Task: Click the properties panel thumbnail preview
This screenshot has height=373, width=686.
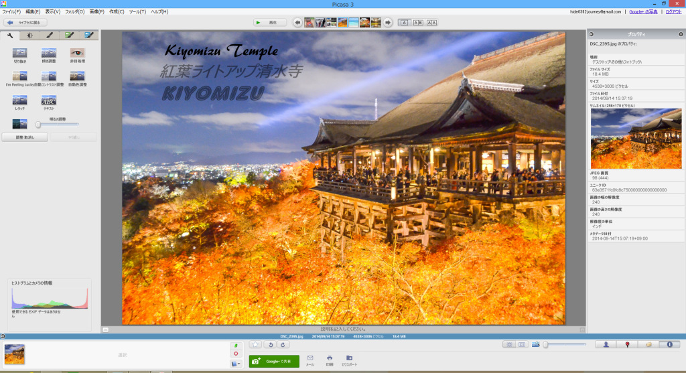Action: click(636, 138)
